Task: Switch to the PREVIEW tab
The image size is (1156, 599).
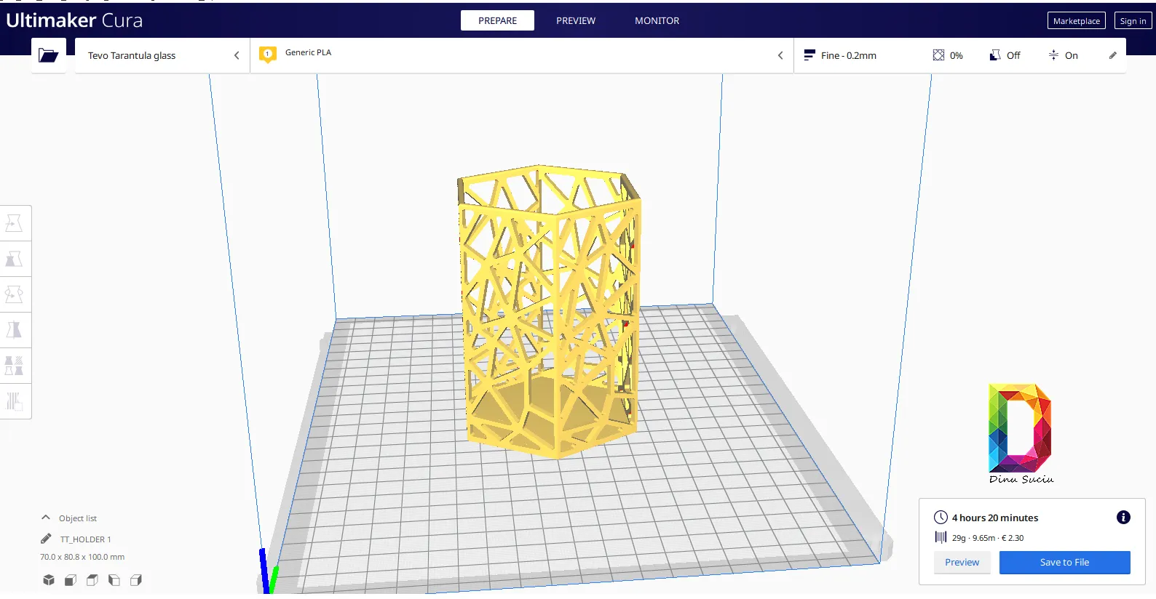Action: click(x=575, y=20)
